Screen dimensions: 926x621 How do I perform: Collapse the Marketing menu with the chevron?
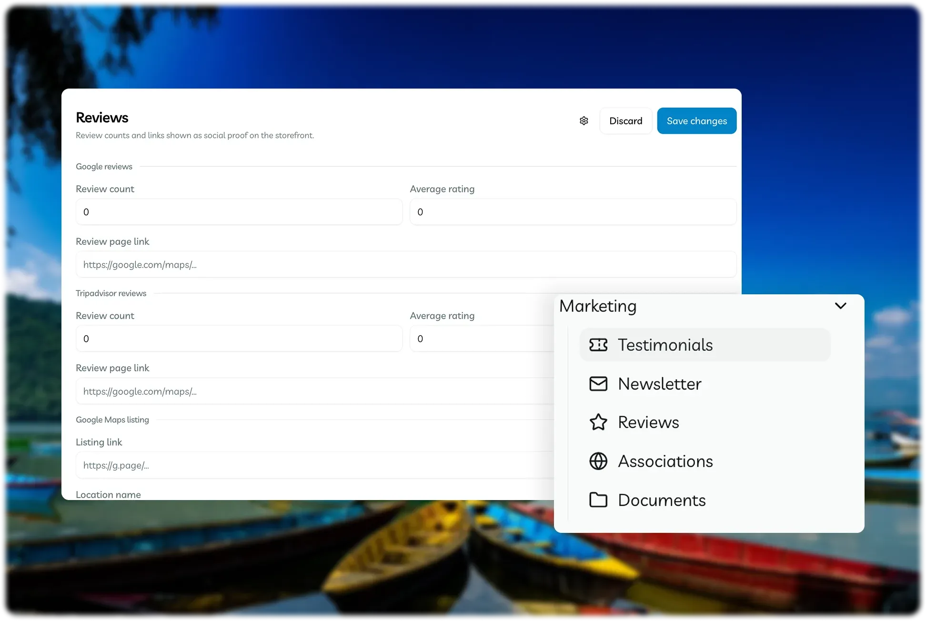pos(840,306)
